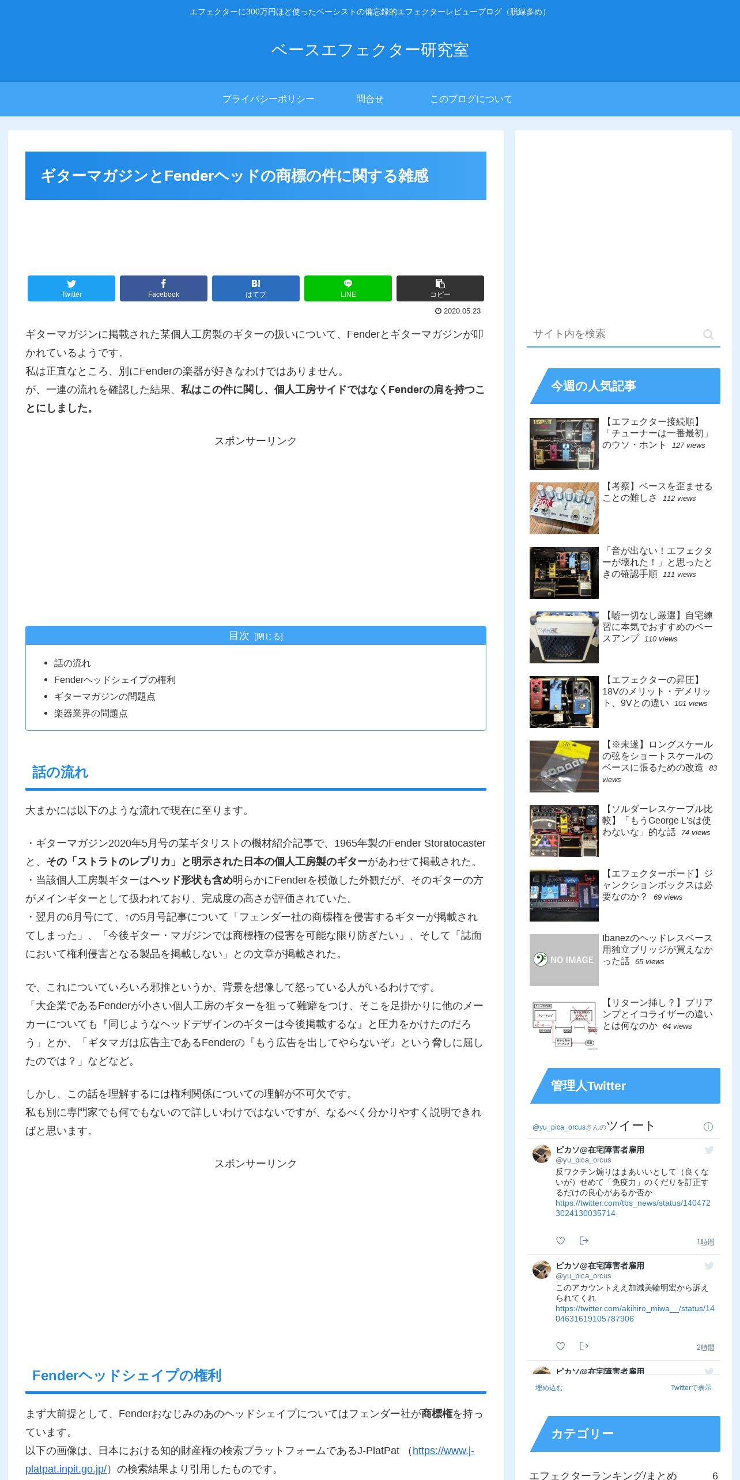Open the Twitter widget info icon
This screenshot has height=1480, width=740.
pyautogui.click(x=708, y=1127)
